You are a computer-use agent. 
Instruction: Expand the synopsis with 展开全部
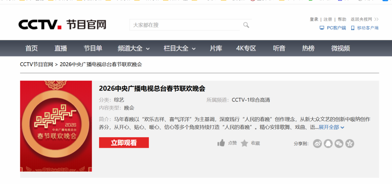[331, 127]
